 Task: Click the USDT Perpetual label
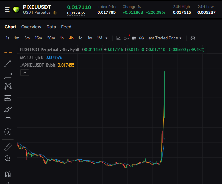click(x=37, y=13)
